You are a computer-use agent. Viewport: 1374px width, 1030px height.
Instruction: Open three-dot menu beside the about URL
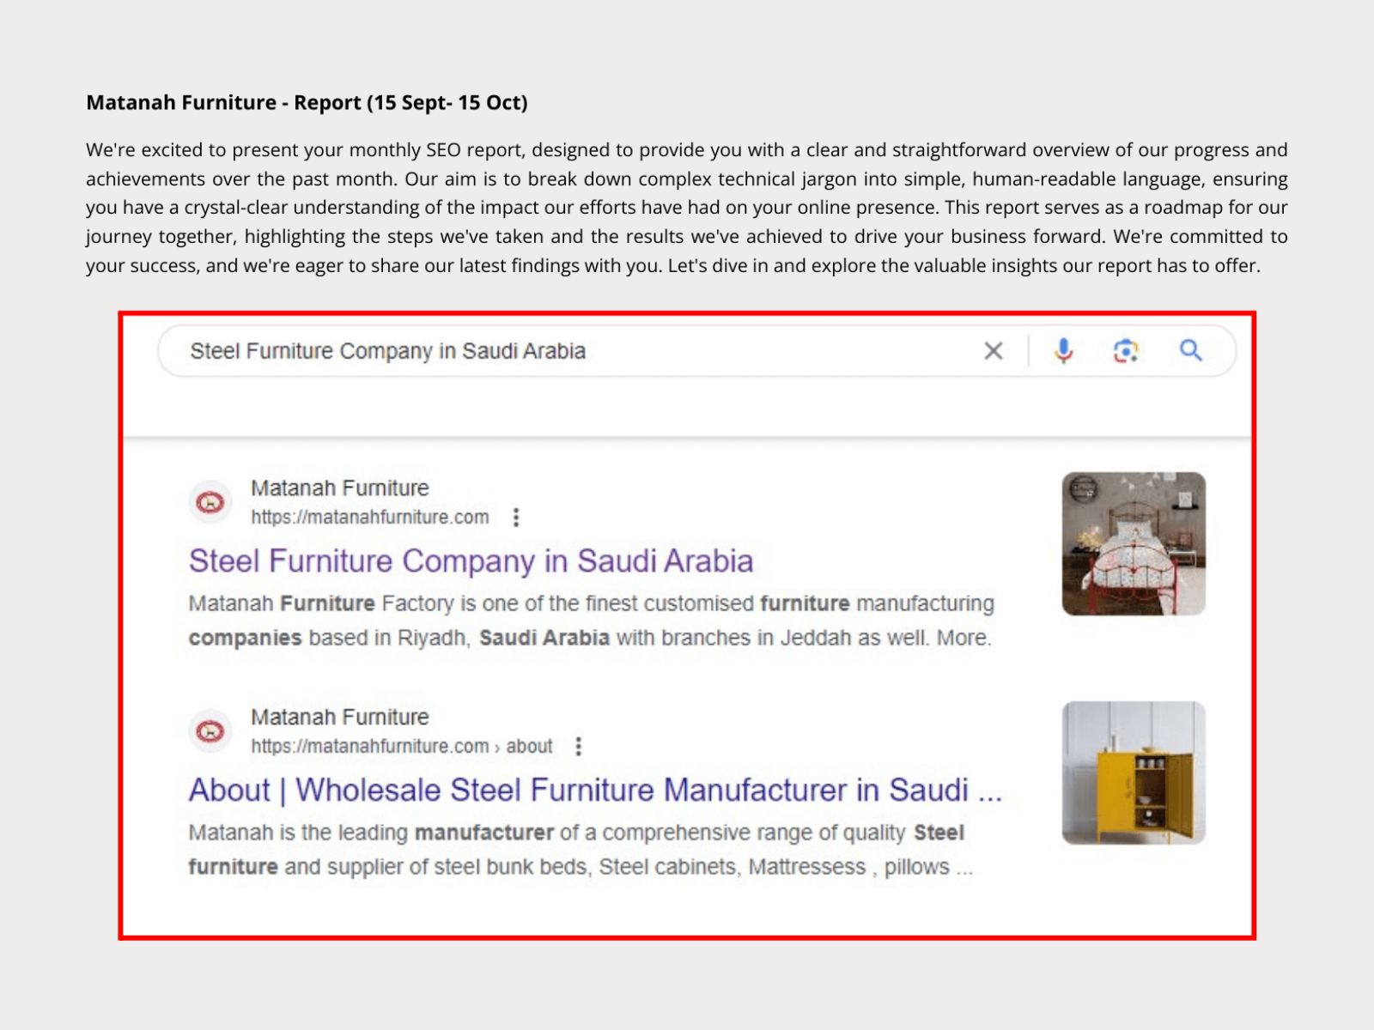pos(578,746)
